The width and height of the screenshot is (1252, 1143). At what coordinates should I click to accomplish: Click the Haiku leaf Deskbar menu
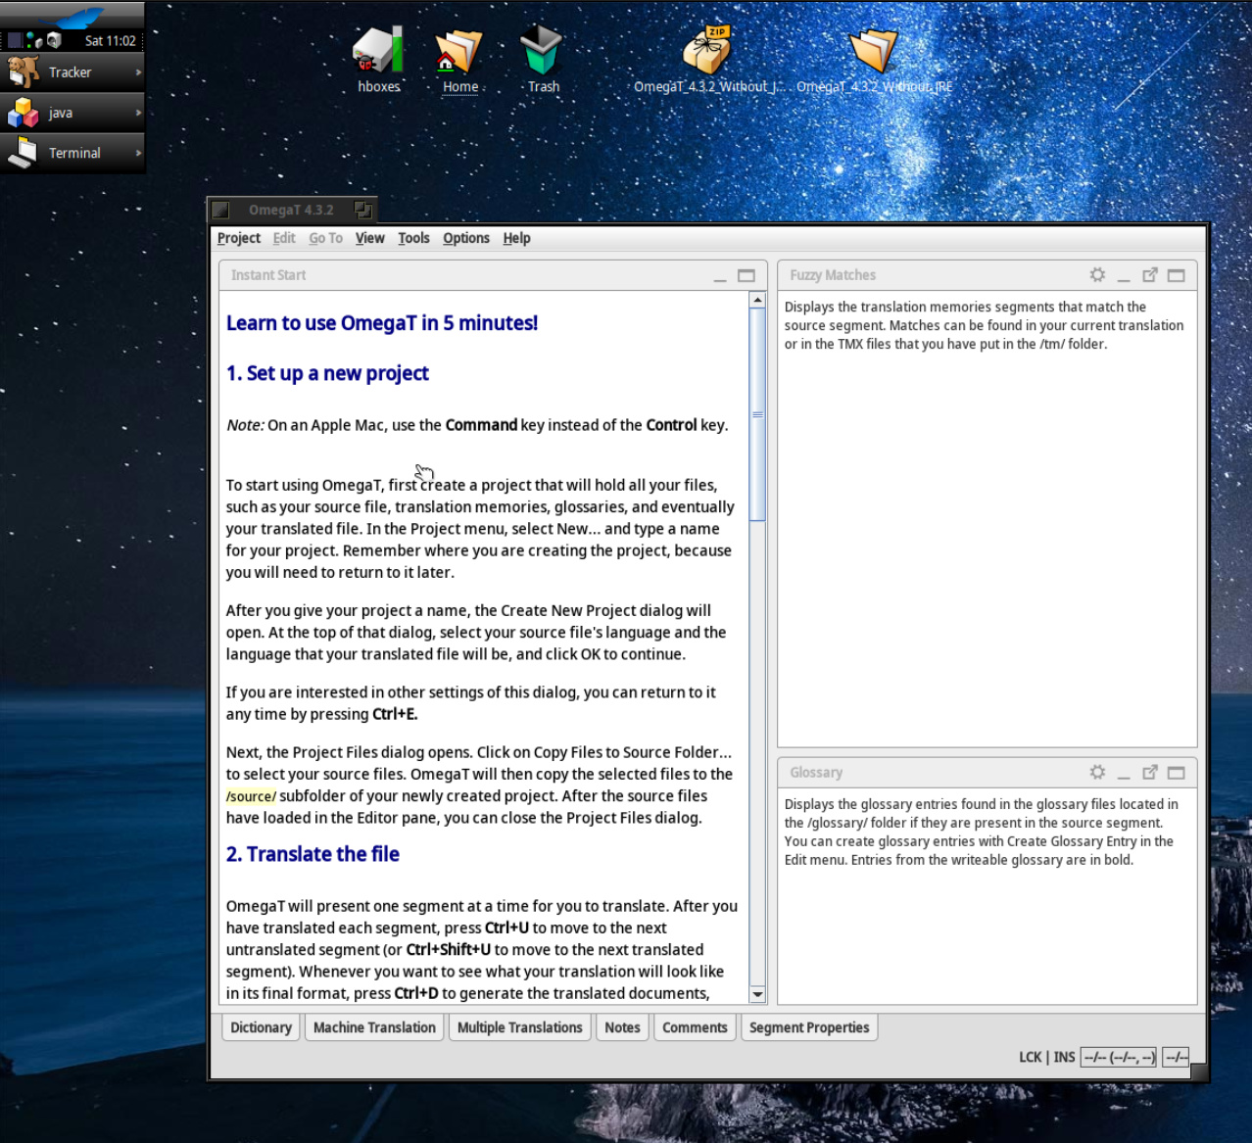pyautogui.click(x=72, y=15)
